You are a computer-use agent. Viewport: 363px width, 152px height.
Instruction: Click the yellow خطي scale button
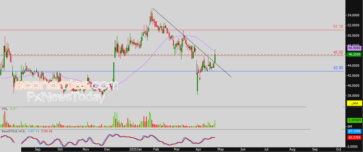(x=354, y=103)
